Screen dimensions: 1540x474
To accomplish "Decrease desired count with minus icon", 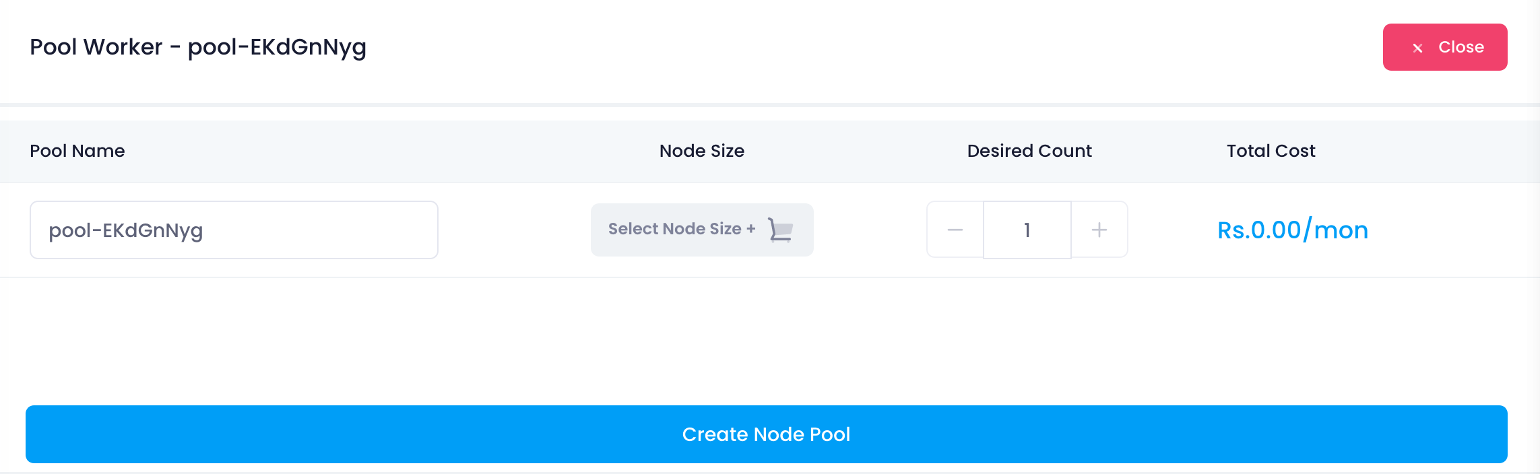I will [955, 230].
